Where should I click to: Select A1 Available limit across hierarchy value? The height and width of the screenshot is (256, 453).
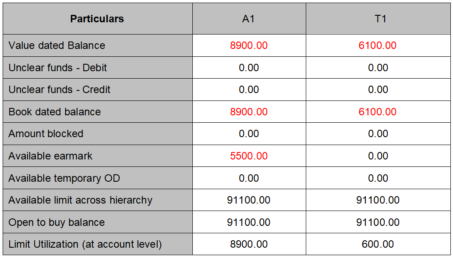249,200
